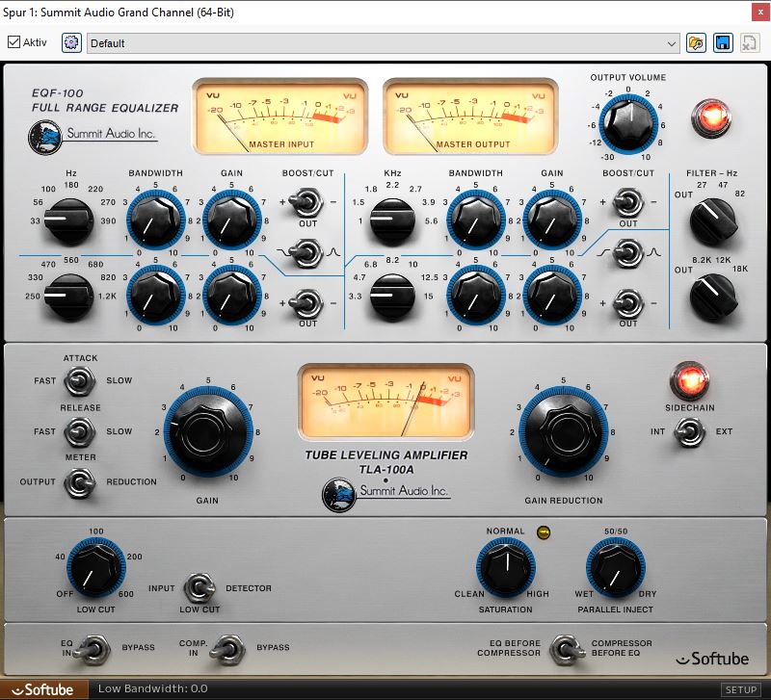The image size is (771, 700).
Task: Click the high-mid band Gain knob
Action: pos(552,220)
